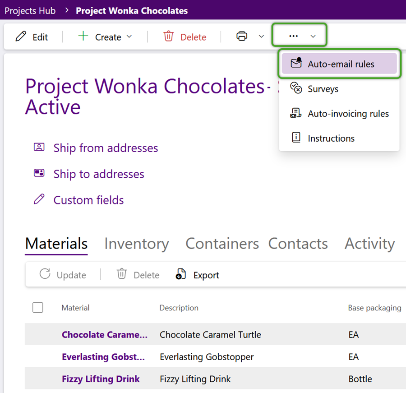
Task: Click the Auto-email rules envelope icon
Action: 296,63
